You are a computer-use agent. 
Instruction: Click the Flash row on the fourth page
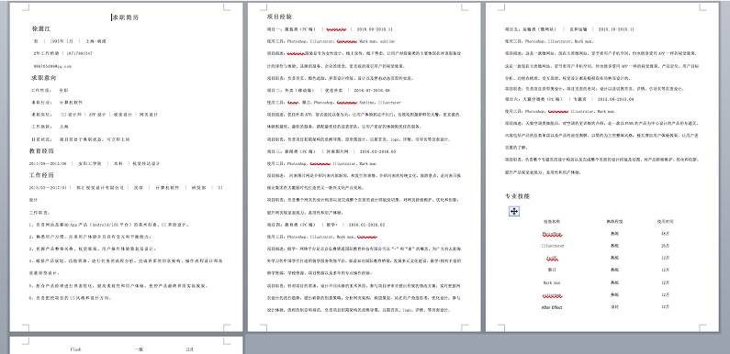131,348
